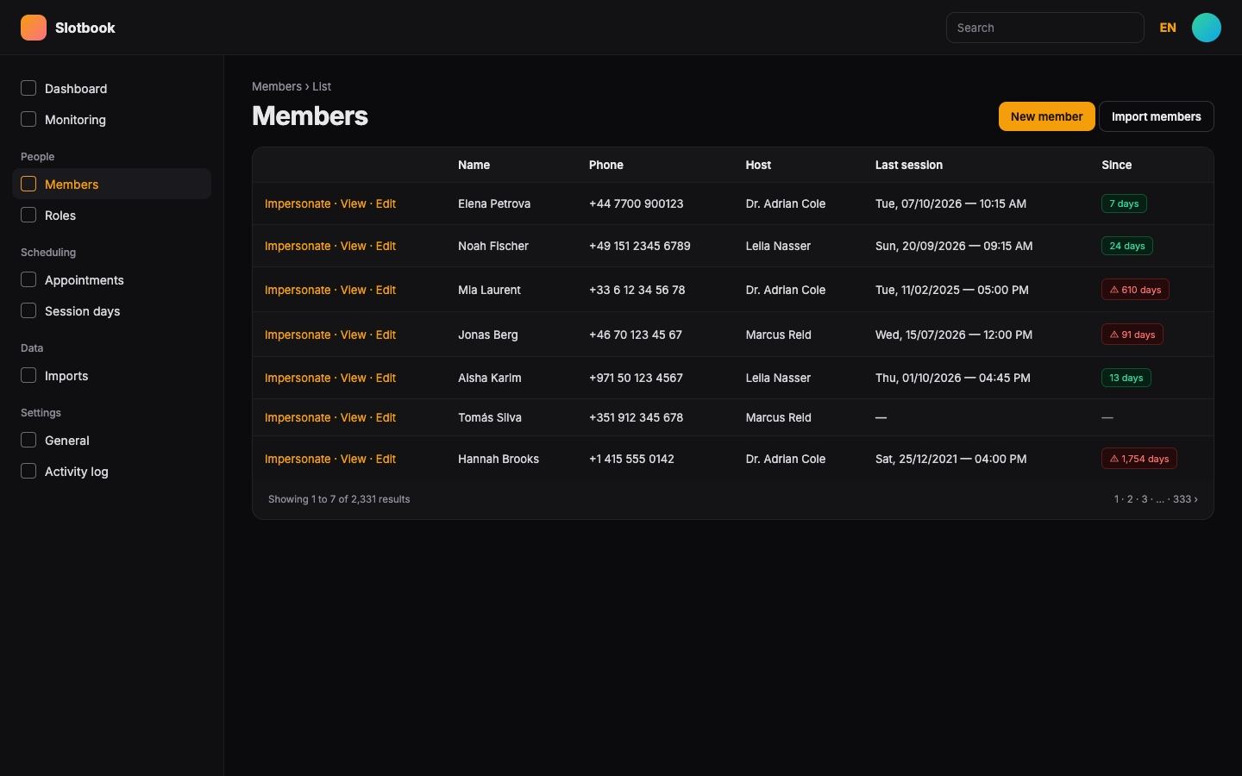Open General settings in the sidebar
The height and width of the screenshot is (776, 1242).
point(111,440)
